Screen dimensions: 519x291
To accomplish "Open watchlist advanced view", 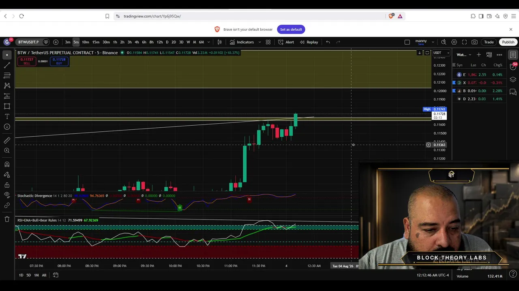I will pos(489,55).
